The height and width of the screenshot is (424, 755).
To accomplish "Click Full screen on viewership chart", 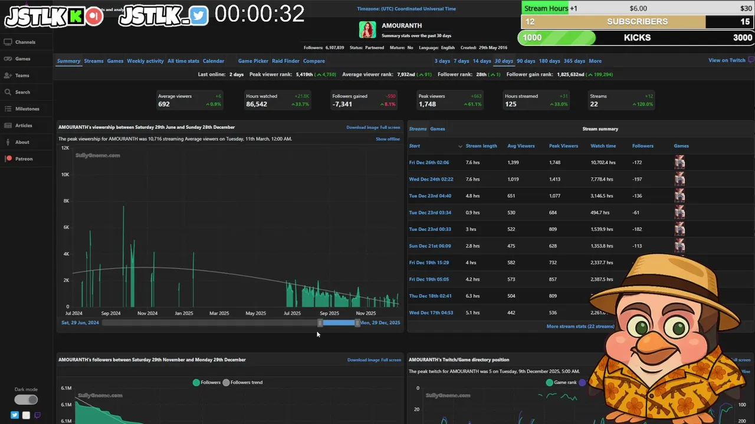I will pos(390,127).
